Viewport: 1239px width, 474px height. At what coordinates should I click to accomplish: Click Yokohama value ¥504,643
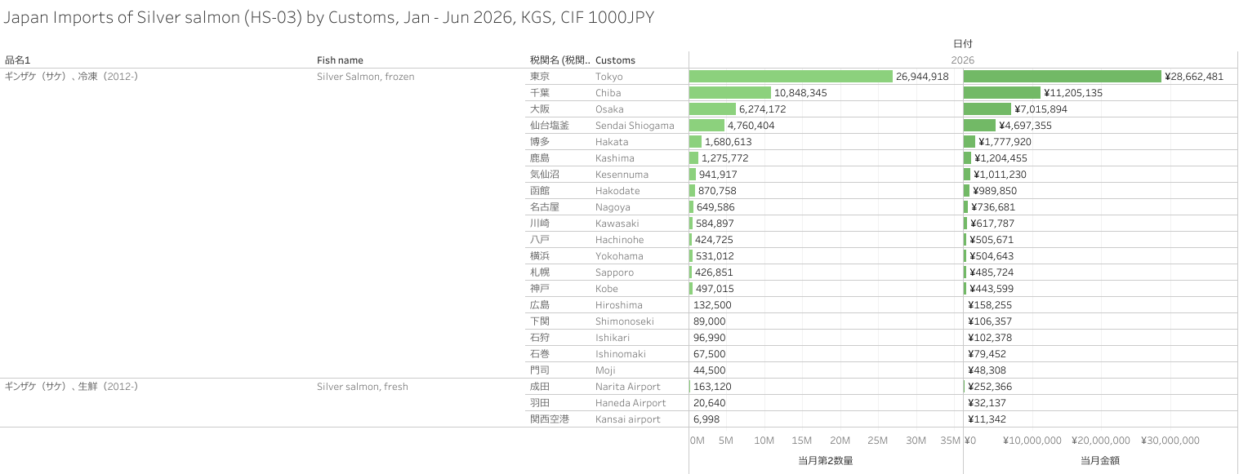(x=992, y=256)
